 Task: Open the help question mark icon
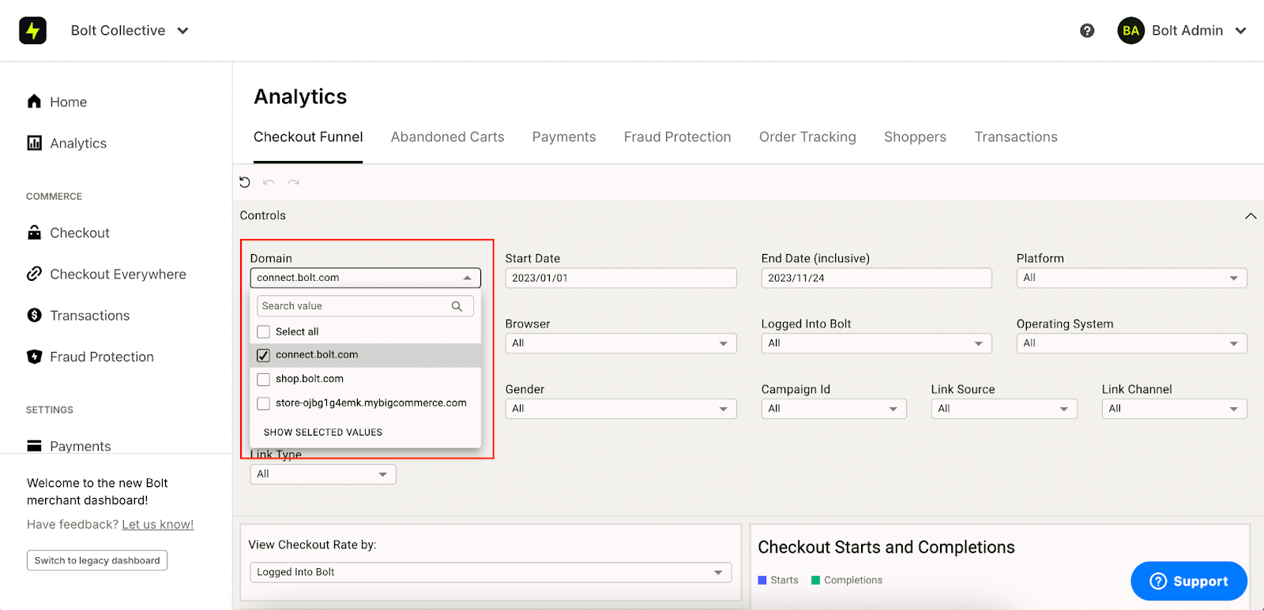(x=1087, y=31)
